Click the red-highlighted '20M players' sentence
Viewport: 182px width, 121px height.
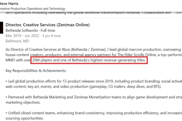pos(89,60)
